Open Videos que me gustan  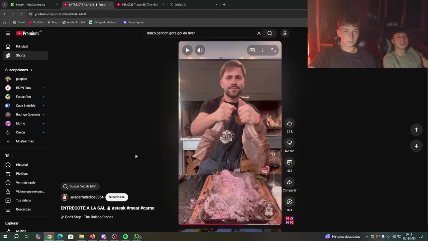[25, 191]
